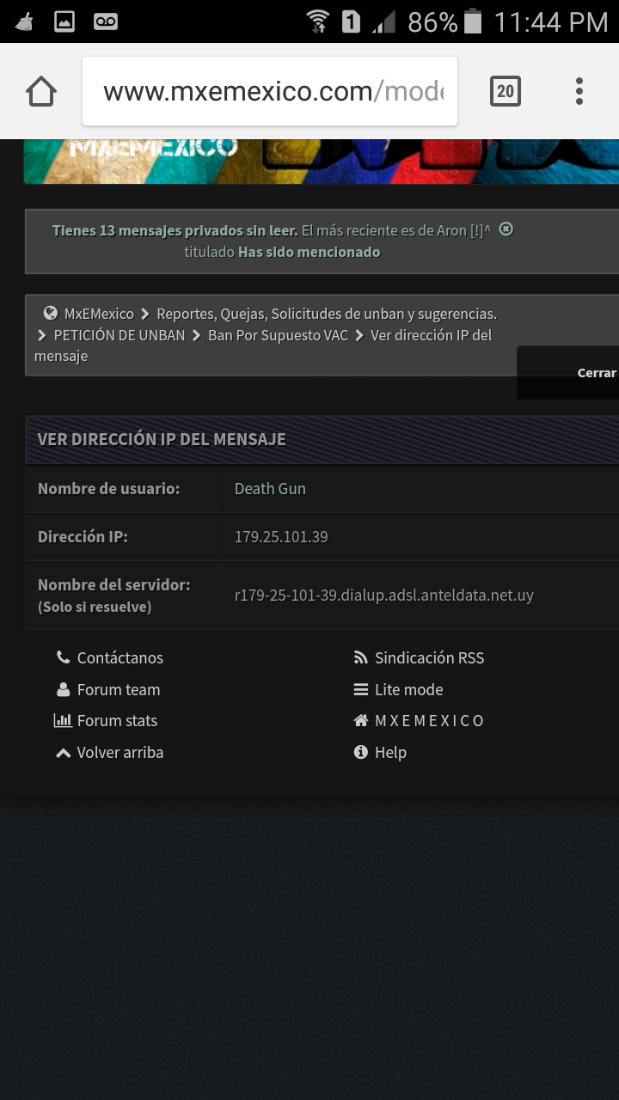
Task: Tap the browser home icon
Action: point(41,91)
